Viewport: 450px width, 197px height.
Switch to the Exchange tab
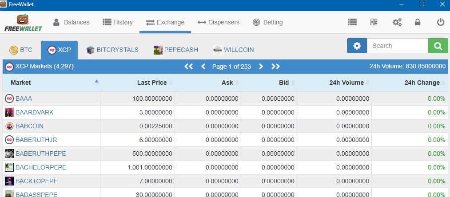(165, 22)
